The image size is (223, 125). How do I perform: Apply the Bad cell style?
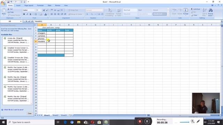click(145, 10)
